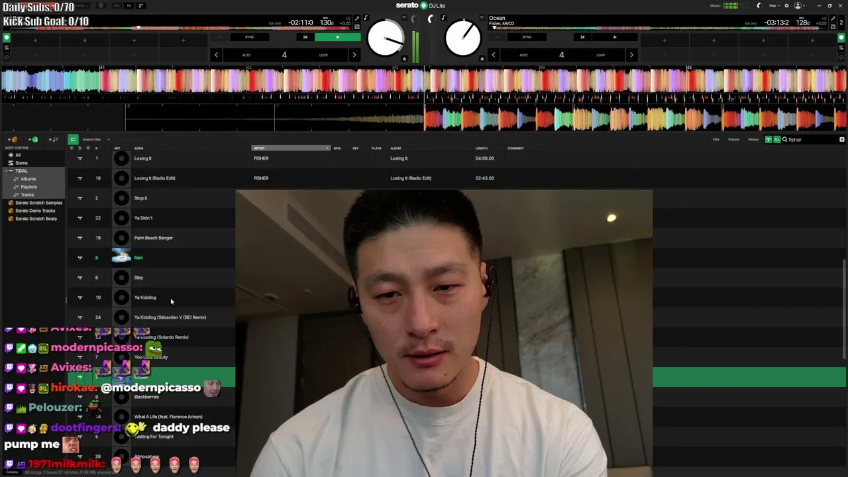The height and width of the screenshot is (477, 848).
Task: Play the left deck track
Action: point(337,37)
